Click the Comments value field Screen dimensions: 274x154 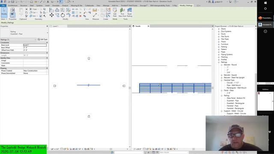(x=35, y=63)
